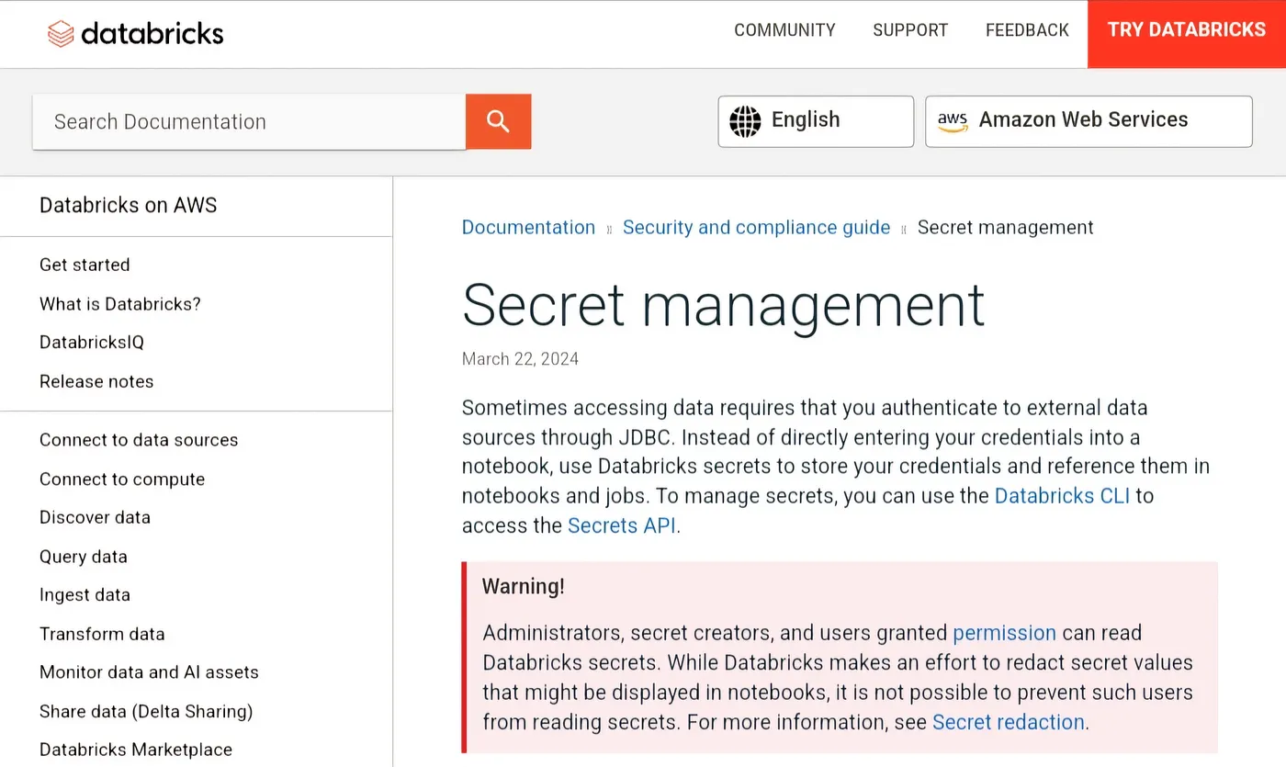Open the COMMUNITY menu item

784,30
